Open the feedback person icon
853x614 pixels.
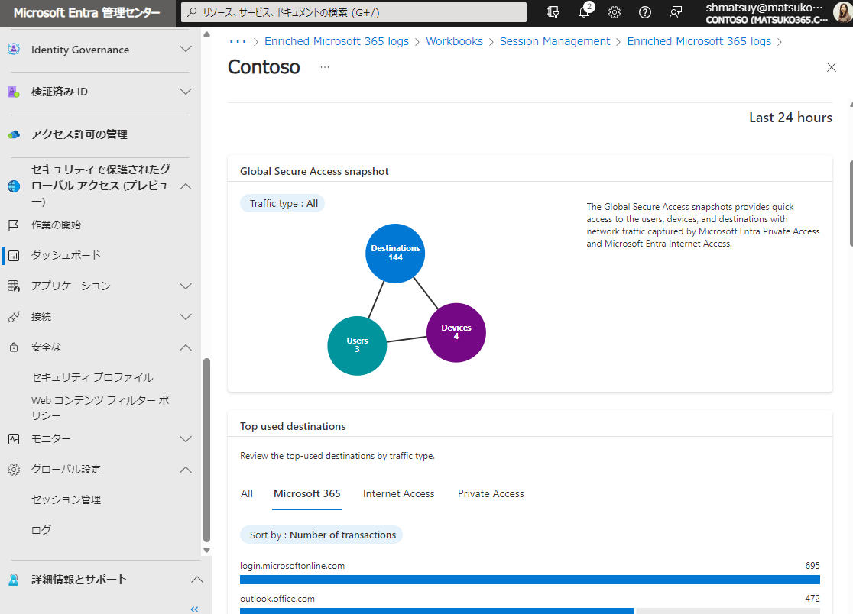(675, 12)
